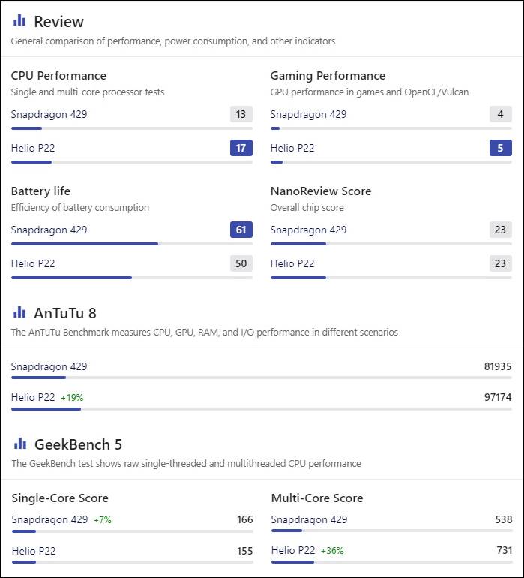Image resolution: width=524 pixels, height=578 pixels.
Task: Click the bar chart icon beside GeekBench 5
Action: coord(20,444)
